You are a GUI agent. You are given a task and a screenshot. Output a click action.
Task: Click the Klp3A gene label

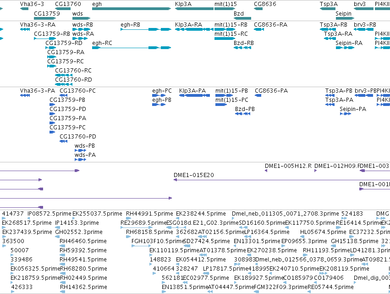coord(183,4)
